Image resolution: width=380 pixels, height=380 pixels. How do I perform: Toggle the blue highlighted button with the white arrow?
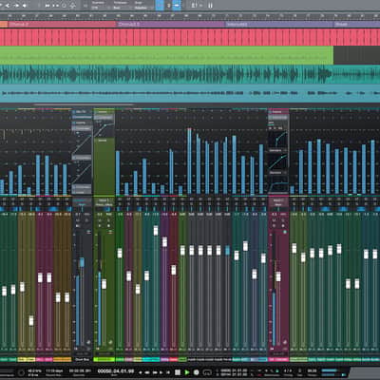pos(177,5)
